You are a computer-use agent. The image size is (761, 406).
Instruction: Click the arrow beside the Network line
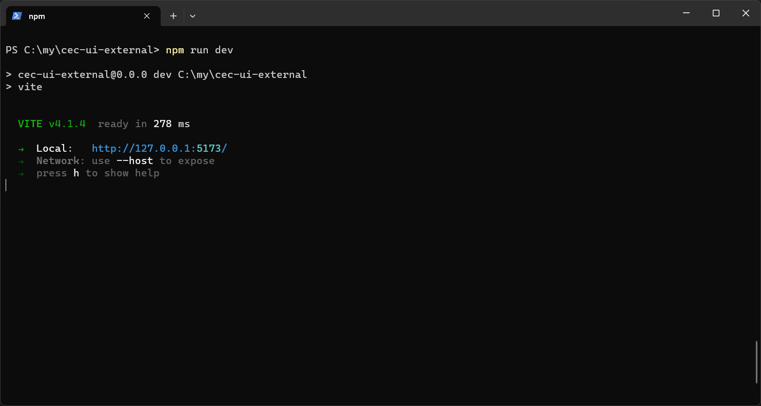tap(21, 161)
